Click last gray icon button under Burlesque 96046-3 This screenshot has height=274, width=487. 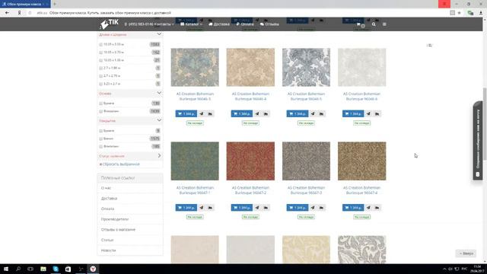(x=210, y=113)
